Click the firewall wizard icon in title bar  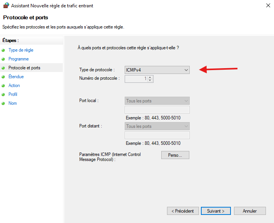point(6,5)
